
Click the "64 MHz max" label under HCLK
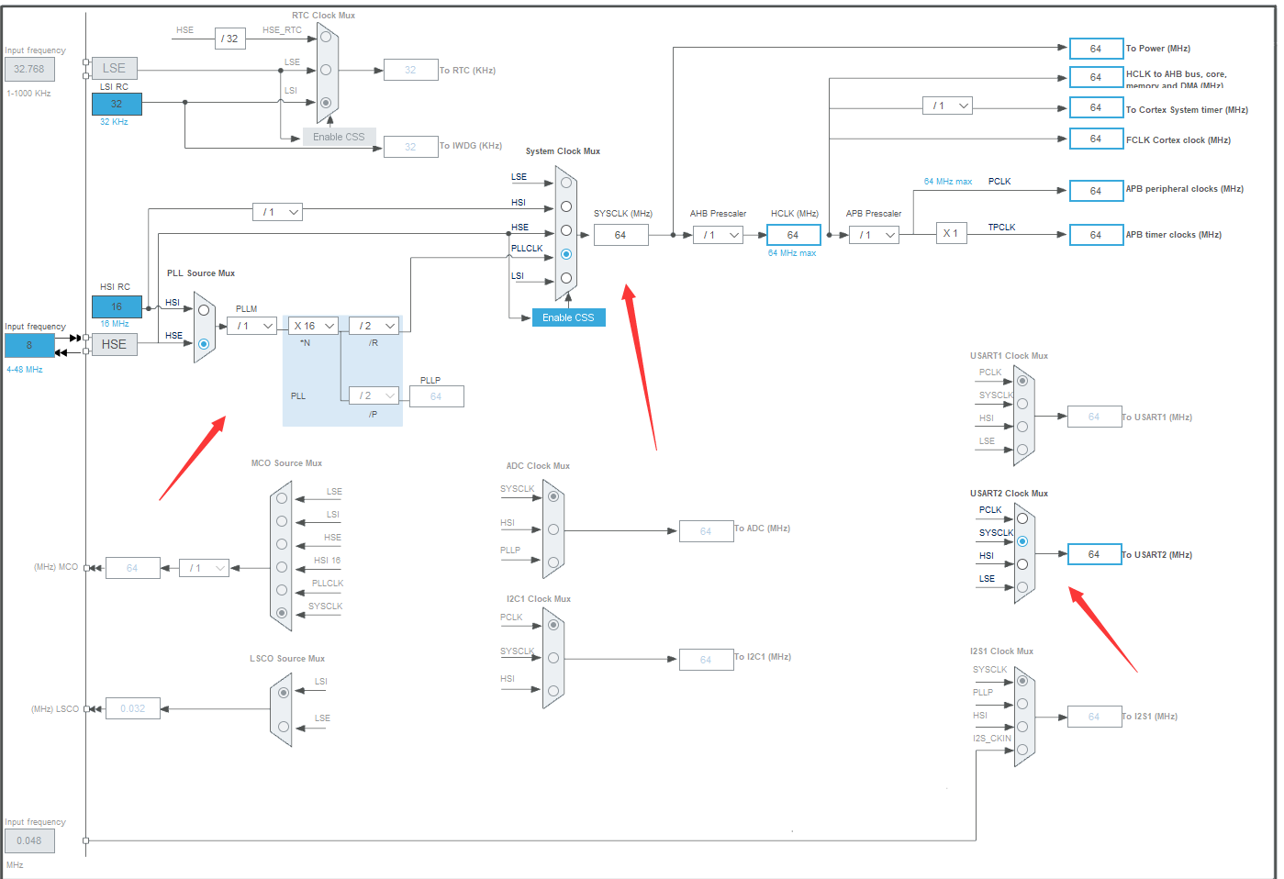pos(792,253)
